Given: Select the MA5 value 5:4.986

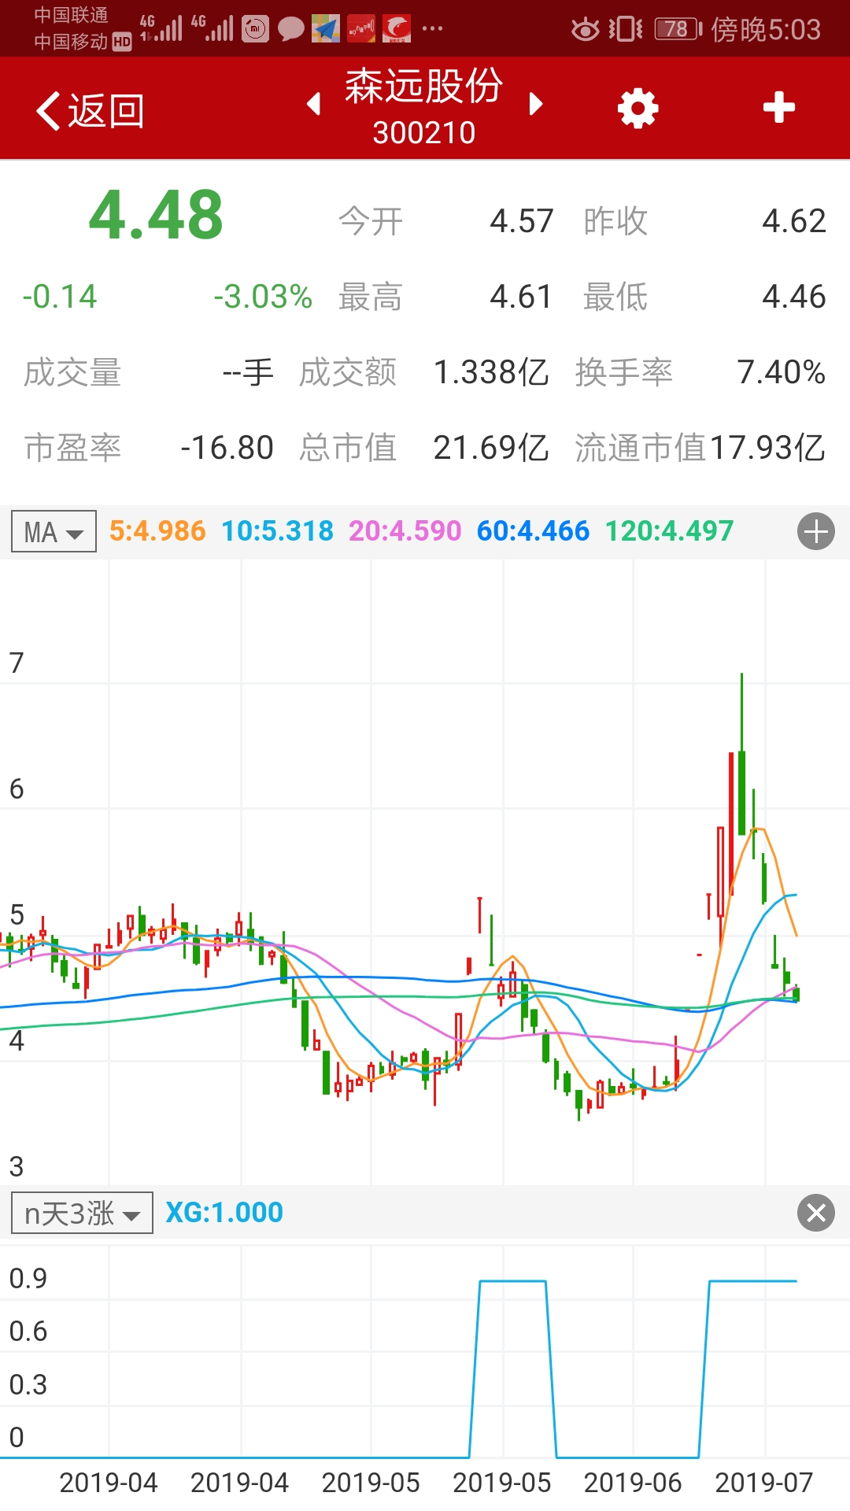Looking at the screenshot, I should coord(157,531).
